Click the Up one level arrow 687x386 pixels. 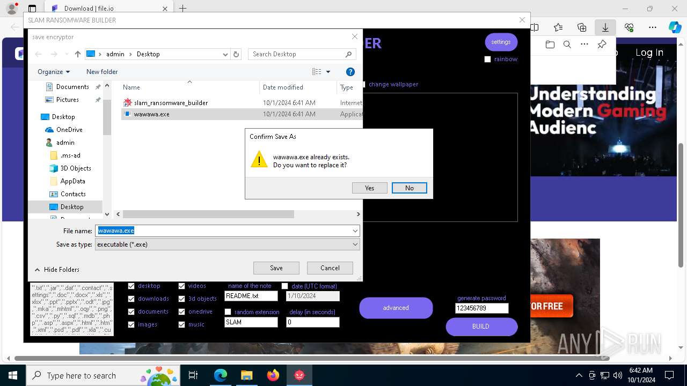tap(78, 54)
